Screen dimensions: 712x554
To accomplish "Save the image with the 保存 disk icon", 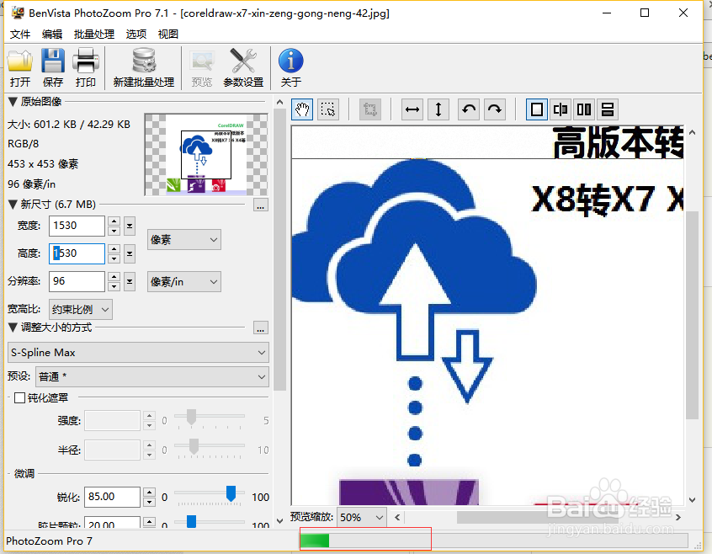I will pos(53,68).
